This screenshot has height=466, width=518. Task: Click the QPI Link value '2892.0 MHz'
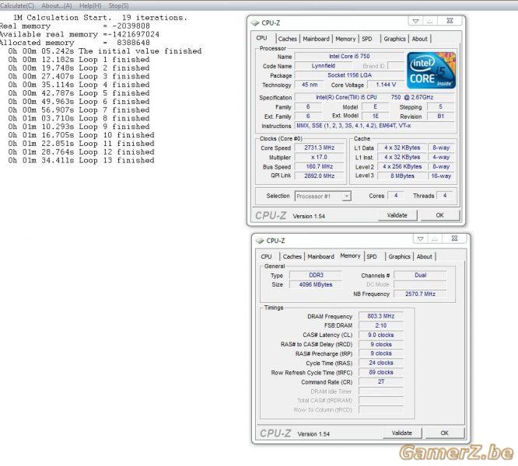coord(319,176)
